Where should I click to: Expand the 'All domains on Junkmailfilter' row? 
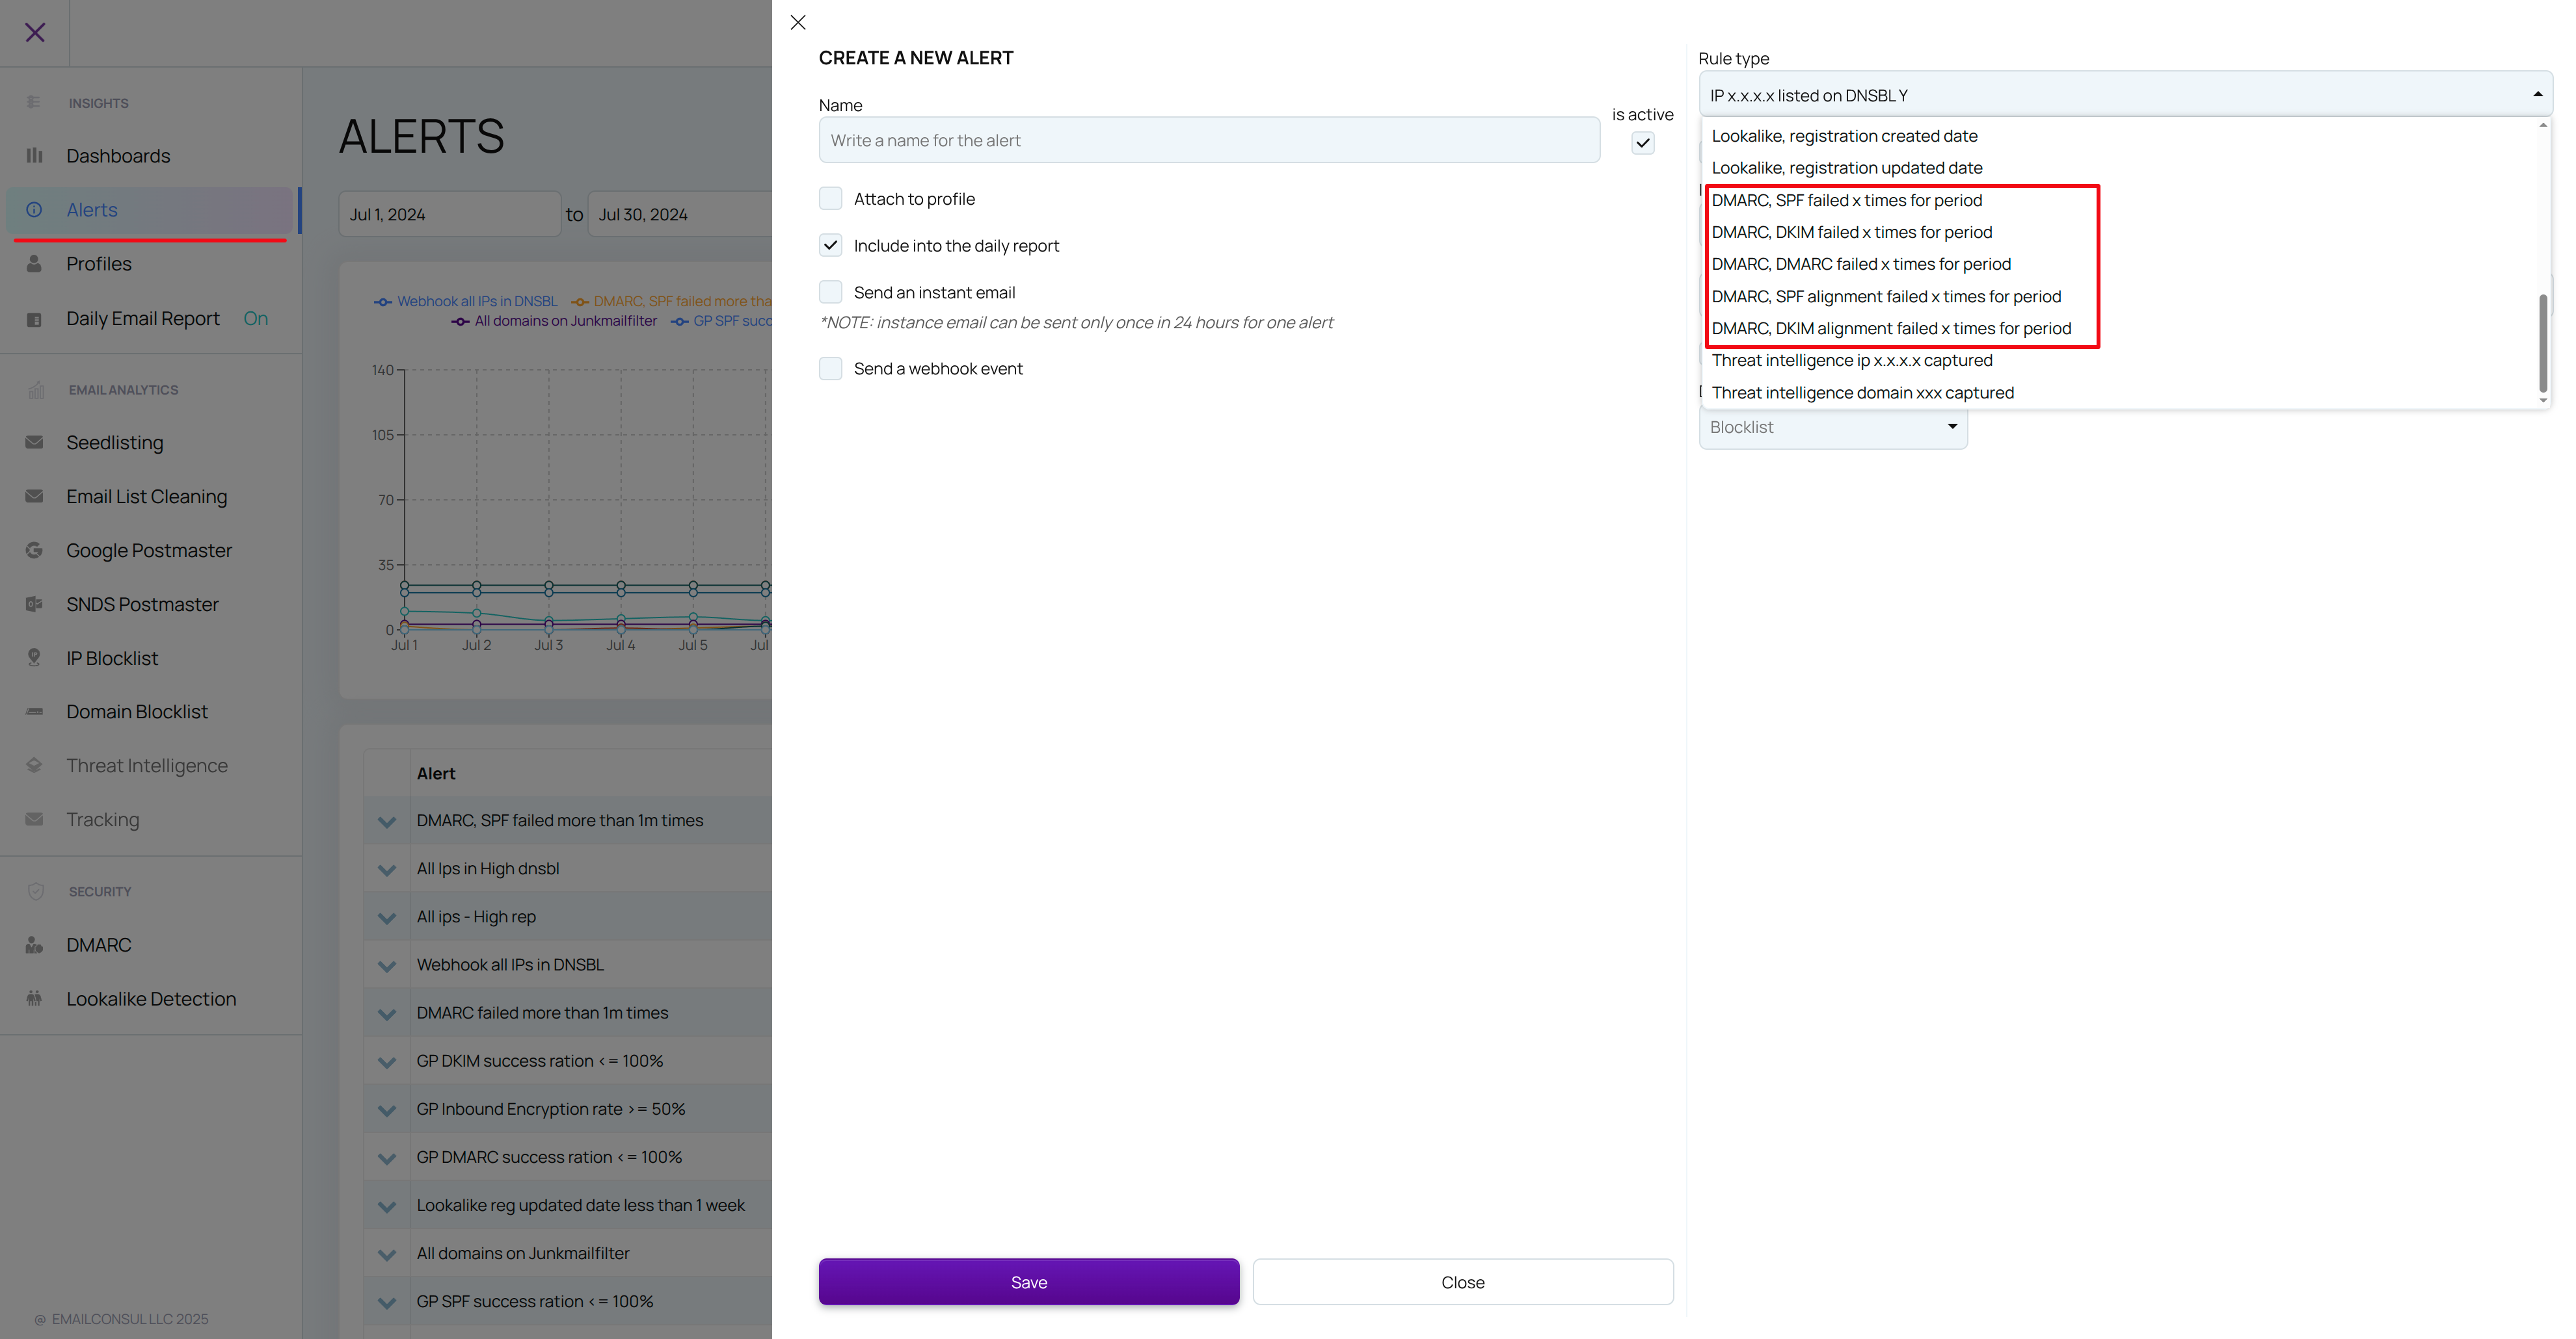(387, 1254)
